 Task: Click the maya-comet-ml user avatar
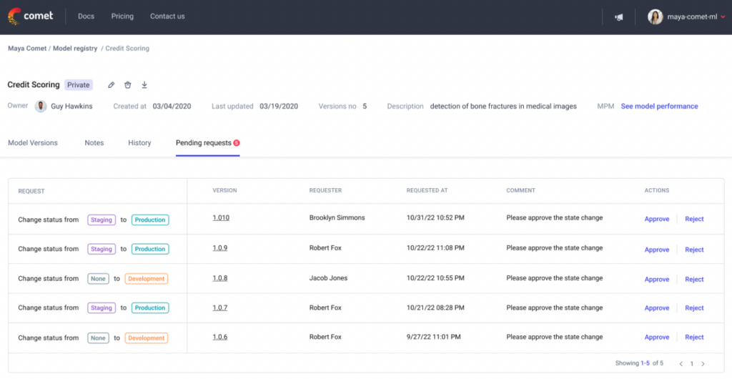click(655, 17)
